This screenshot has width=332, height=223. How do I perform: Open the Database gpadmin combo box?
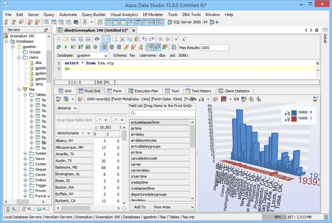click(93, 55)
